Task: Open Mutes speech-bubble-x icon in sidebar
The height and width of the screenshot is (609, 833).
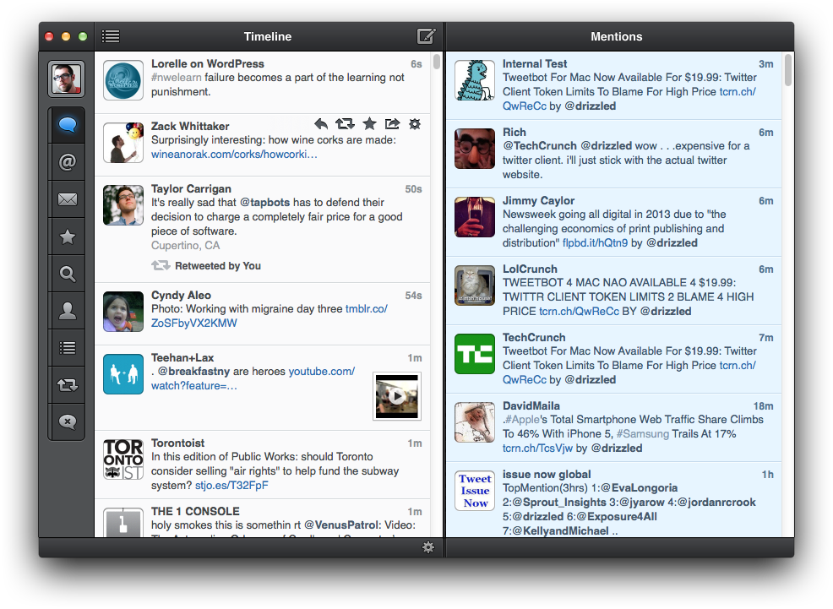Action: point(67,422)
